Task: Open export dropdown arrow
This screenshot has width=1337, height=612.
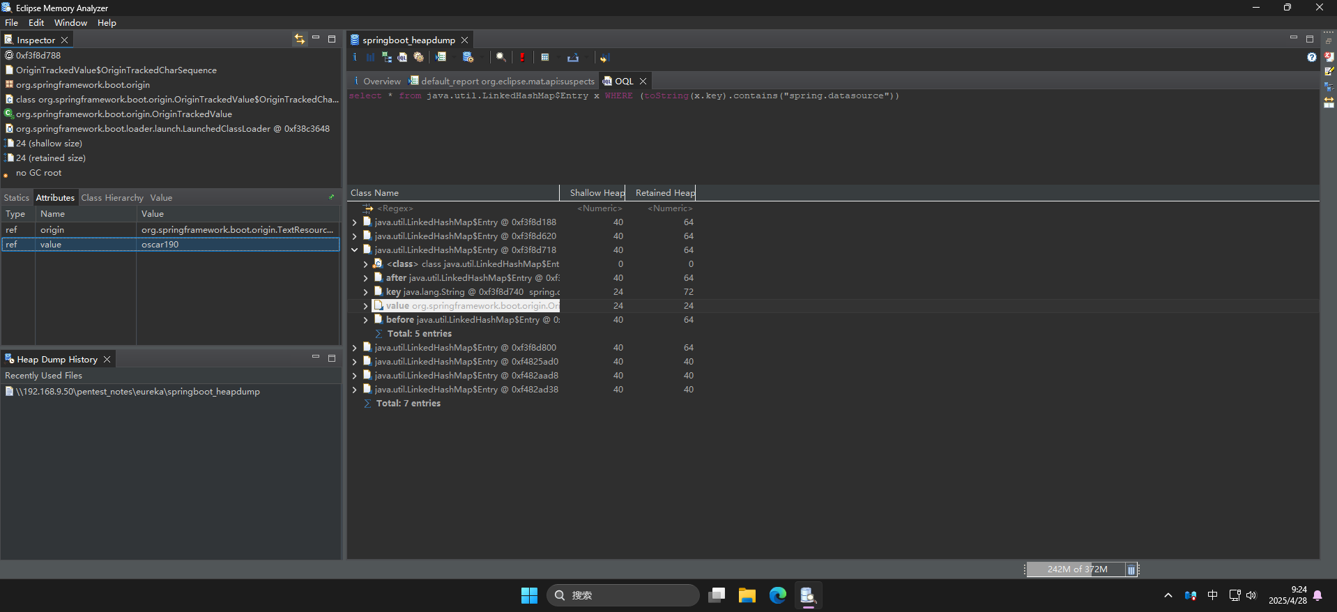Action: [586, 57]
